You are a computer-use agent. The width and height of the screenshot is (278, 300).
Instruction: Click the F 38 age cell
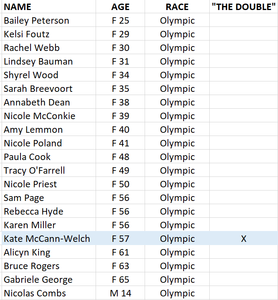tap(121, 102)
